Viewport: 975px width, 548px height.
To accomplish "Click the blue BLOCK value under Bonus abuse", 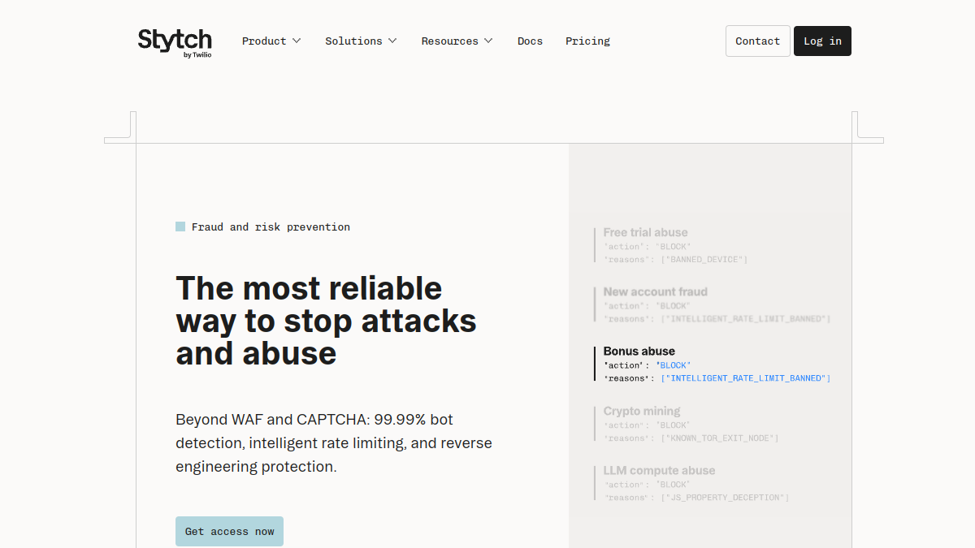I will [x=674, y=365].
